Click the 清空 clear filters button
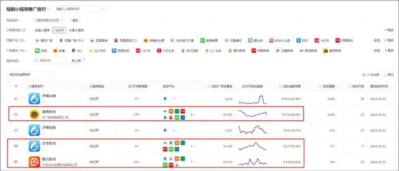 74,20
